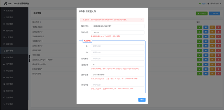Run the 豆瓣电影评分 script
224x110 pixels.
point(199,41)
